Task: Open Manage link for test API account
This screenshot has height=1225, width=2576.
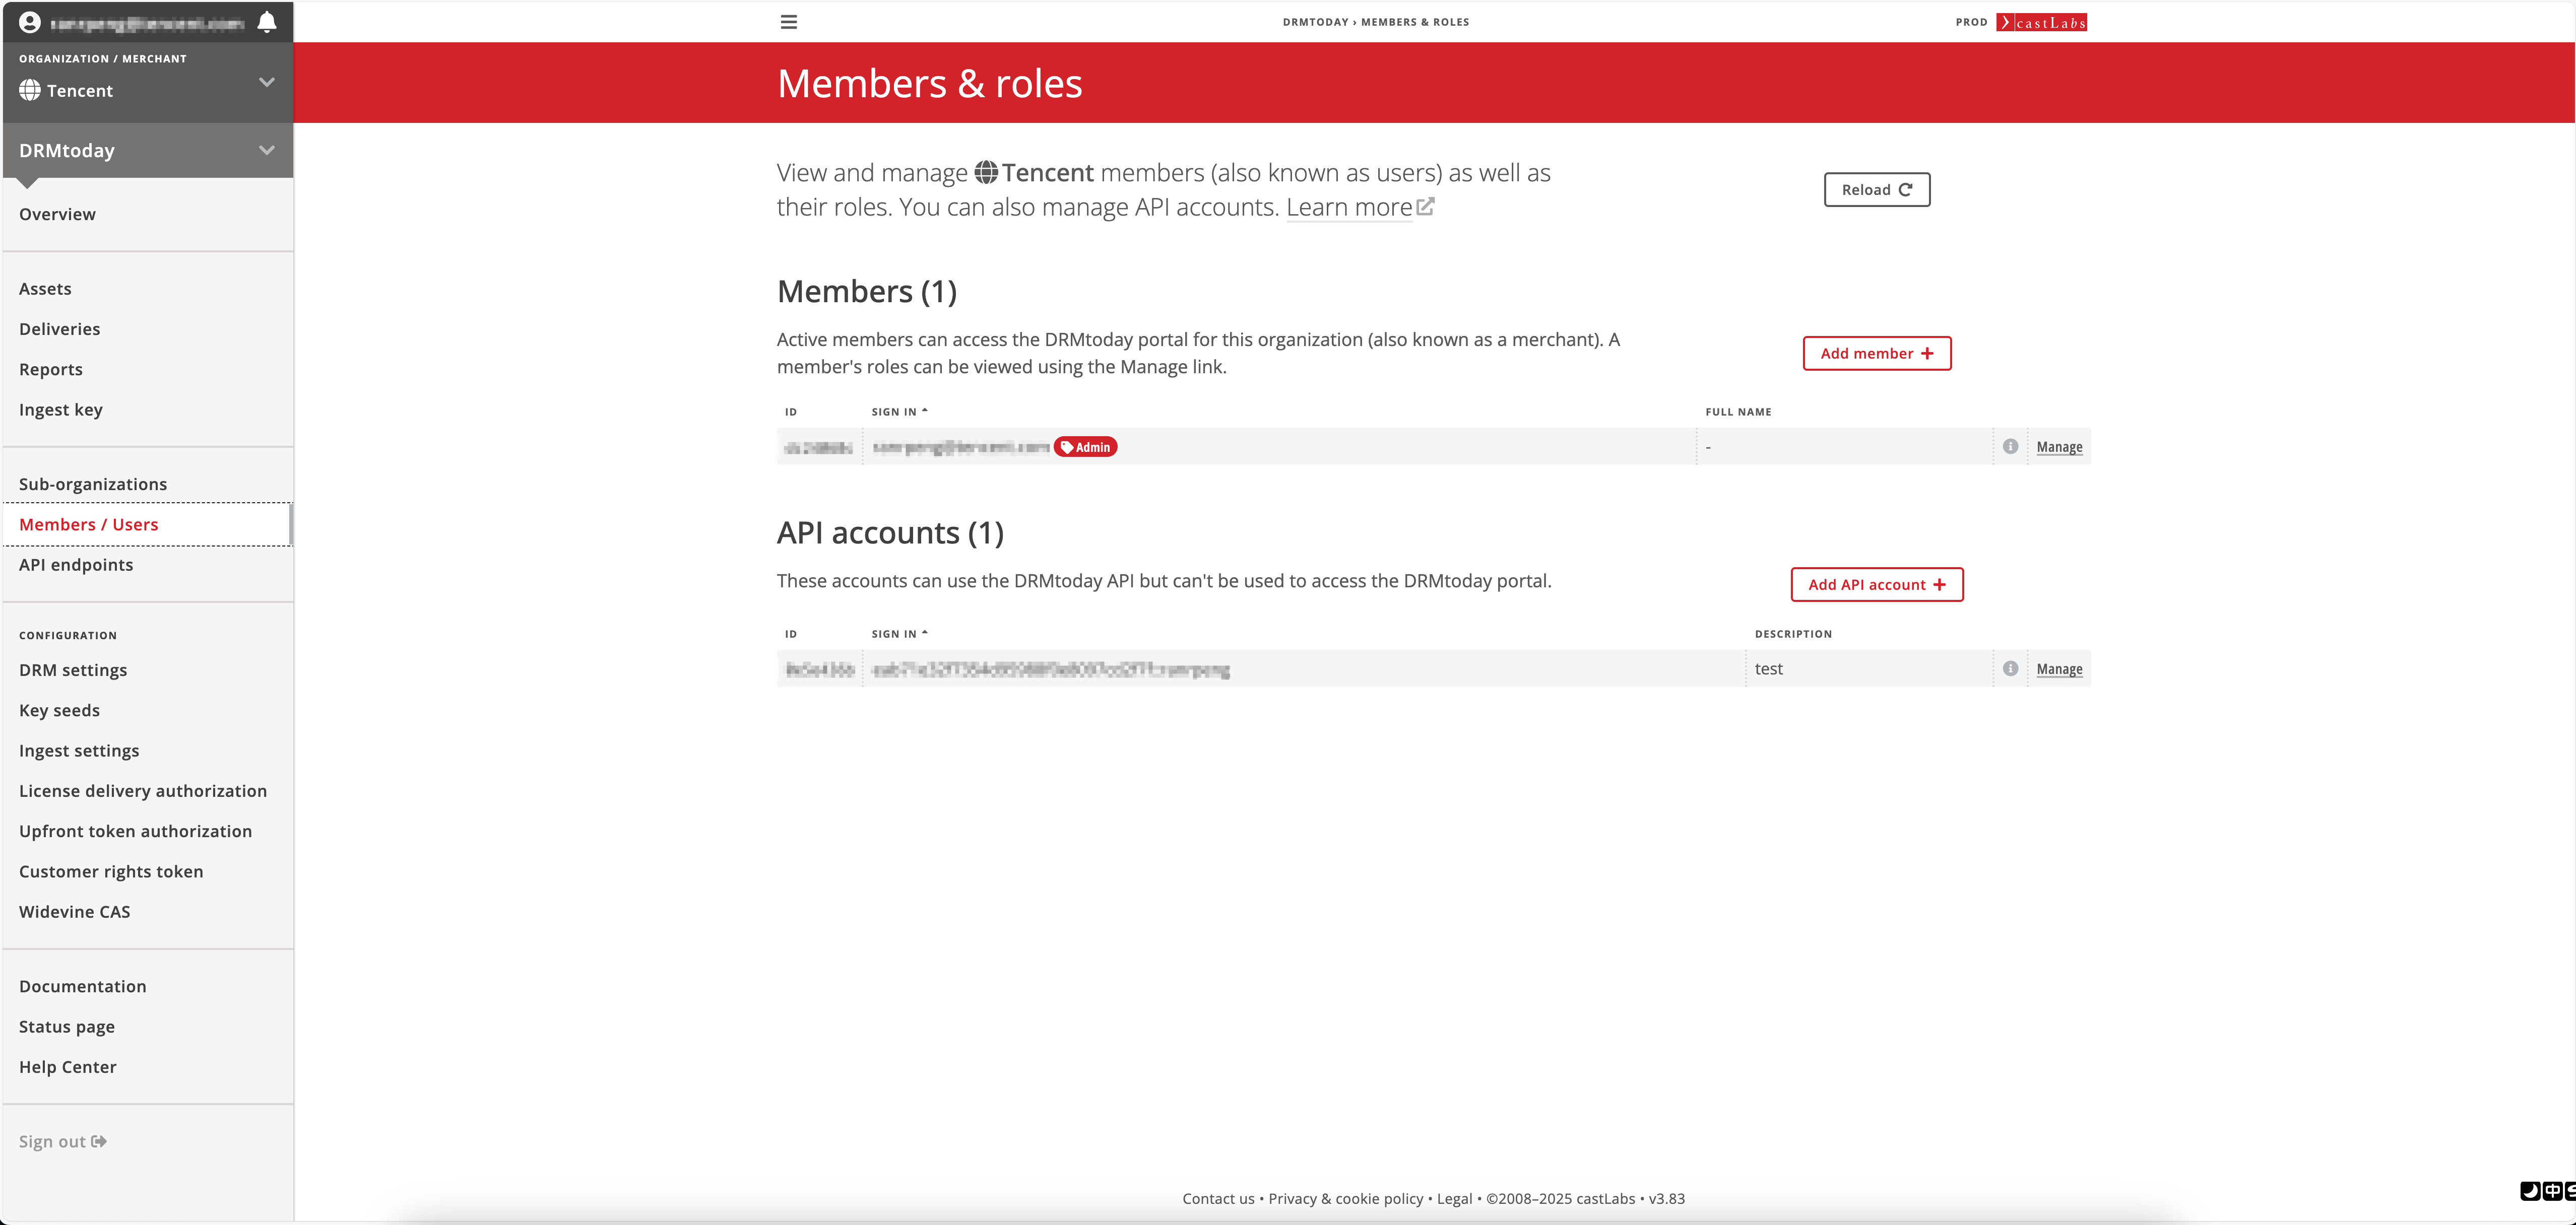Action: pyautogui.click(x=2059, y=668)
